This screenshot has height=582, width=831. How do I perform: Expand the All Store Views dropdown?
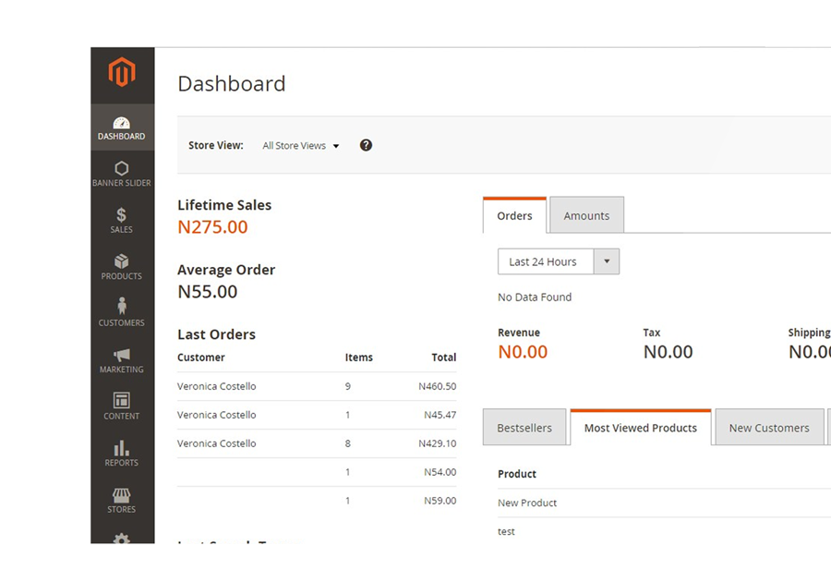(300, 146)
